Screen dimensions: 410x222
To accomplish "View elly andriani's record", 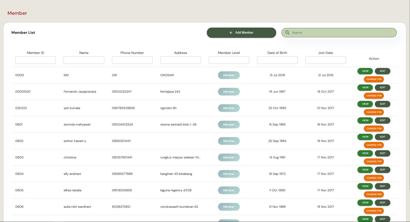I will click(x=365, y=170).
